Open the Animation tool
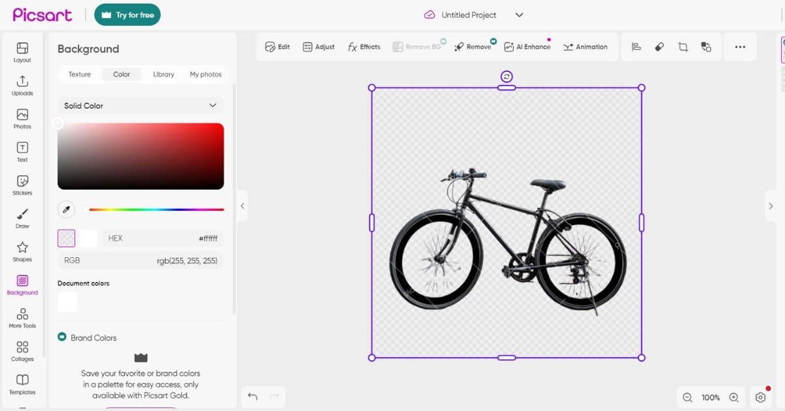The height and width of the screenshot is (411, 785). (x=585, y=47)
